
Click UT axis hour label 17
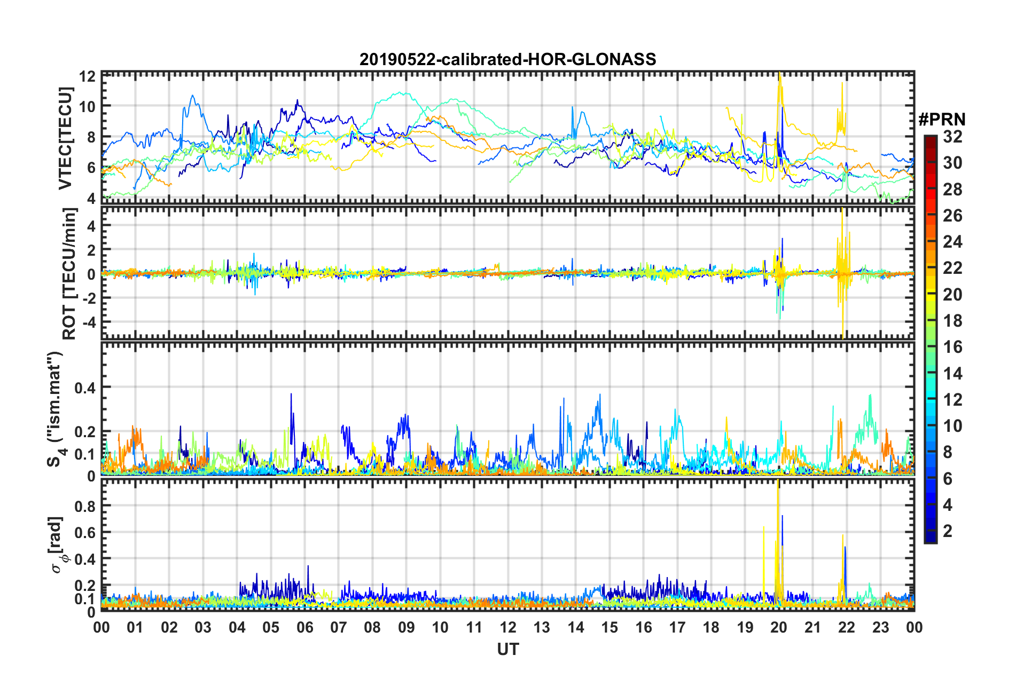coord(677,627)
